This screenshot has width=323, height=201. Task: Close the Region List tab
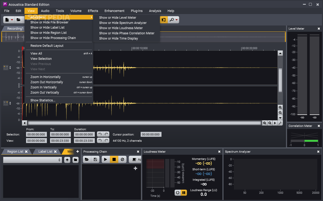(26, 152)
